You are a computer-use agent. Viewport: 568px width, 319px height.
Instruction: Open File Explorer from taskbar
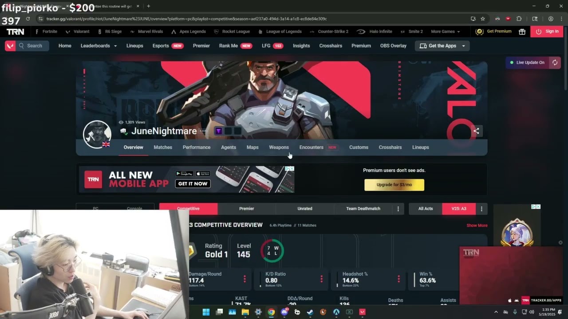coord(245,312)
